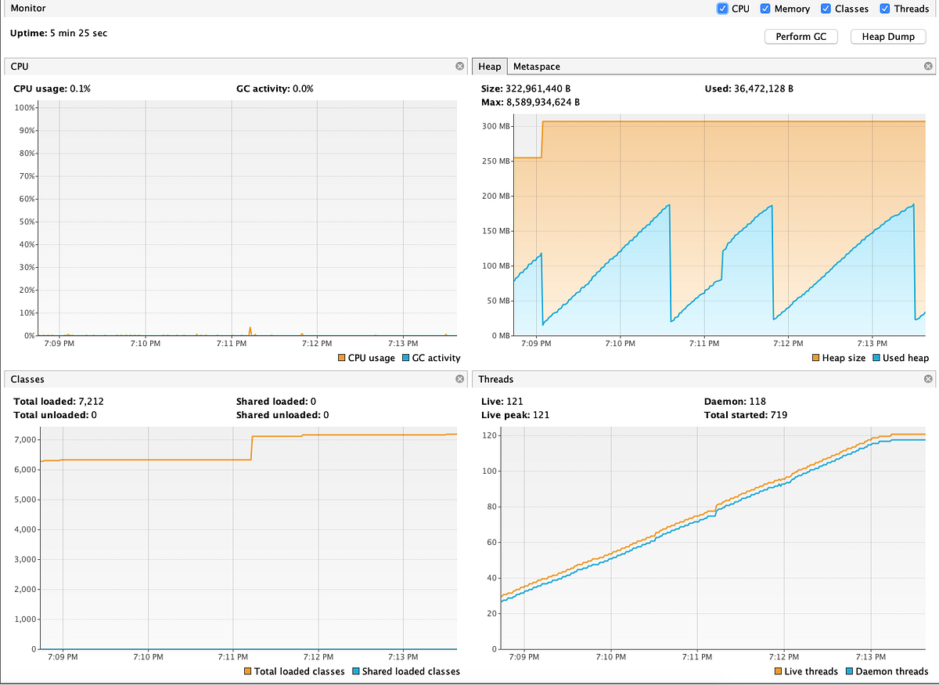Click the Shared loaded classes legend swatch
Viewport: 939px width, 686px height.
coord(355,671)
